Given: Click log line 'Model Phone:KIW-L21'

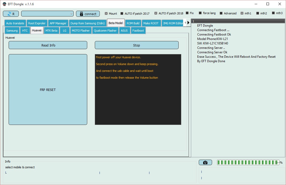Looking at the screenshot, I should coord(213,39).
